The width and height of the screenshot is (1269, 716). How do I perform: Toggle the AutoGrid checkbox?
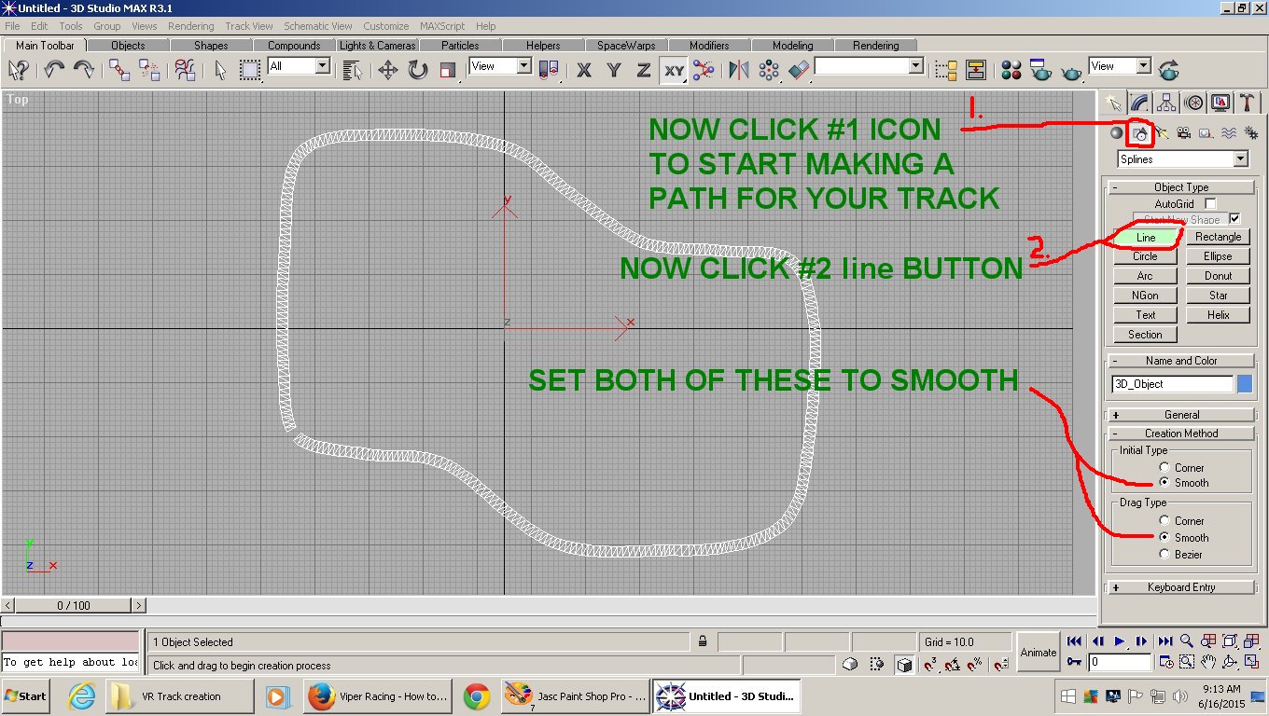(1210, 203)
